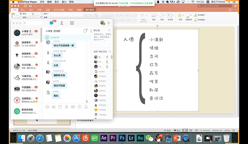Click the bell notification icon in chat toolbar

[x=86, y=107]
